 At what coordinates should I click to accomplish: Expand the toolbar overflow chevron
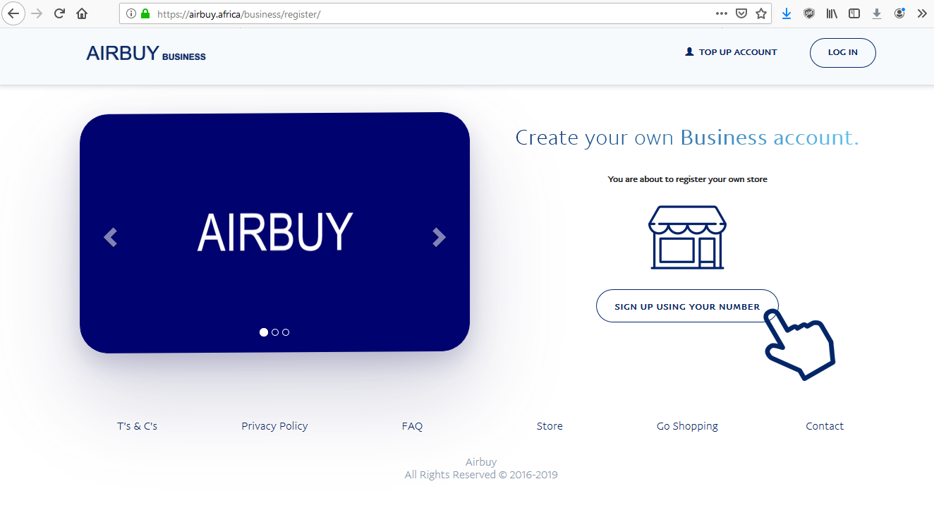[921, 13]
